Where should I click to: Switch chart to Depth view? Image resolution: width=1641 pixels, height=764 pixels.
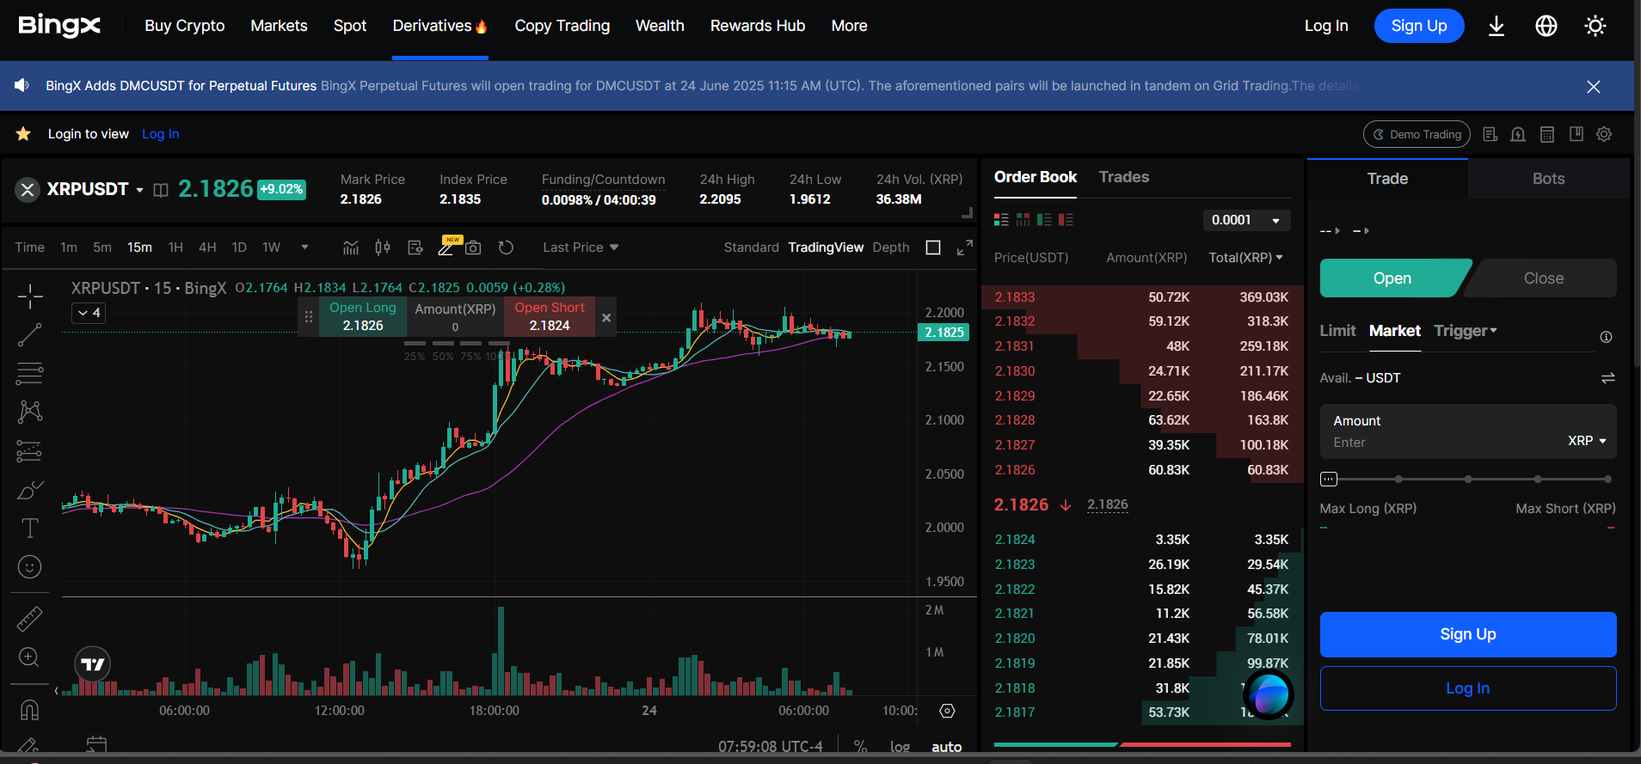[x=891, y=248]
